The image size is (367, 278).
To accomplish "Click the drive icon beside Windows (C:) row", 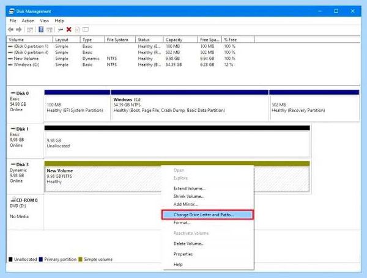I will coord(10,65).
